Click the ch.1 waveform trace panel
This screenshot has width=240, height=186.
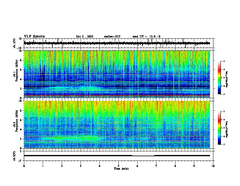point(119,43)
